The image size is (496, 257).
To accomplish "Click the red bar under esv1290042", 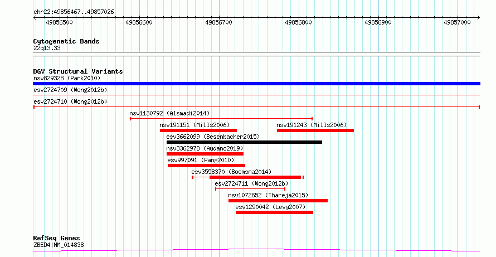I will click(274, 212).
